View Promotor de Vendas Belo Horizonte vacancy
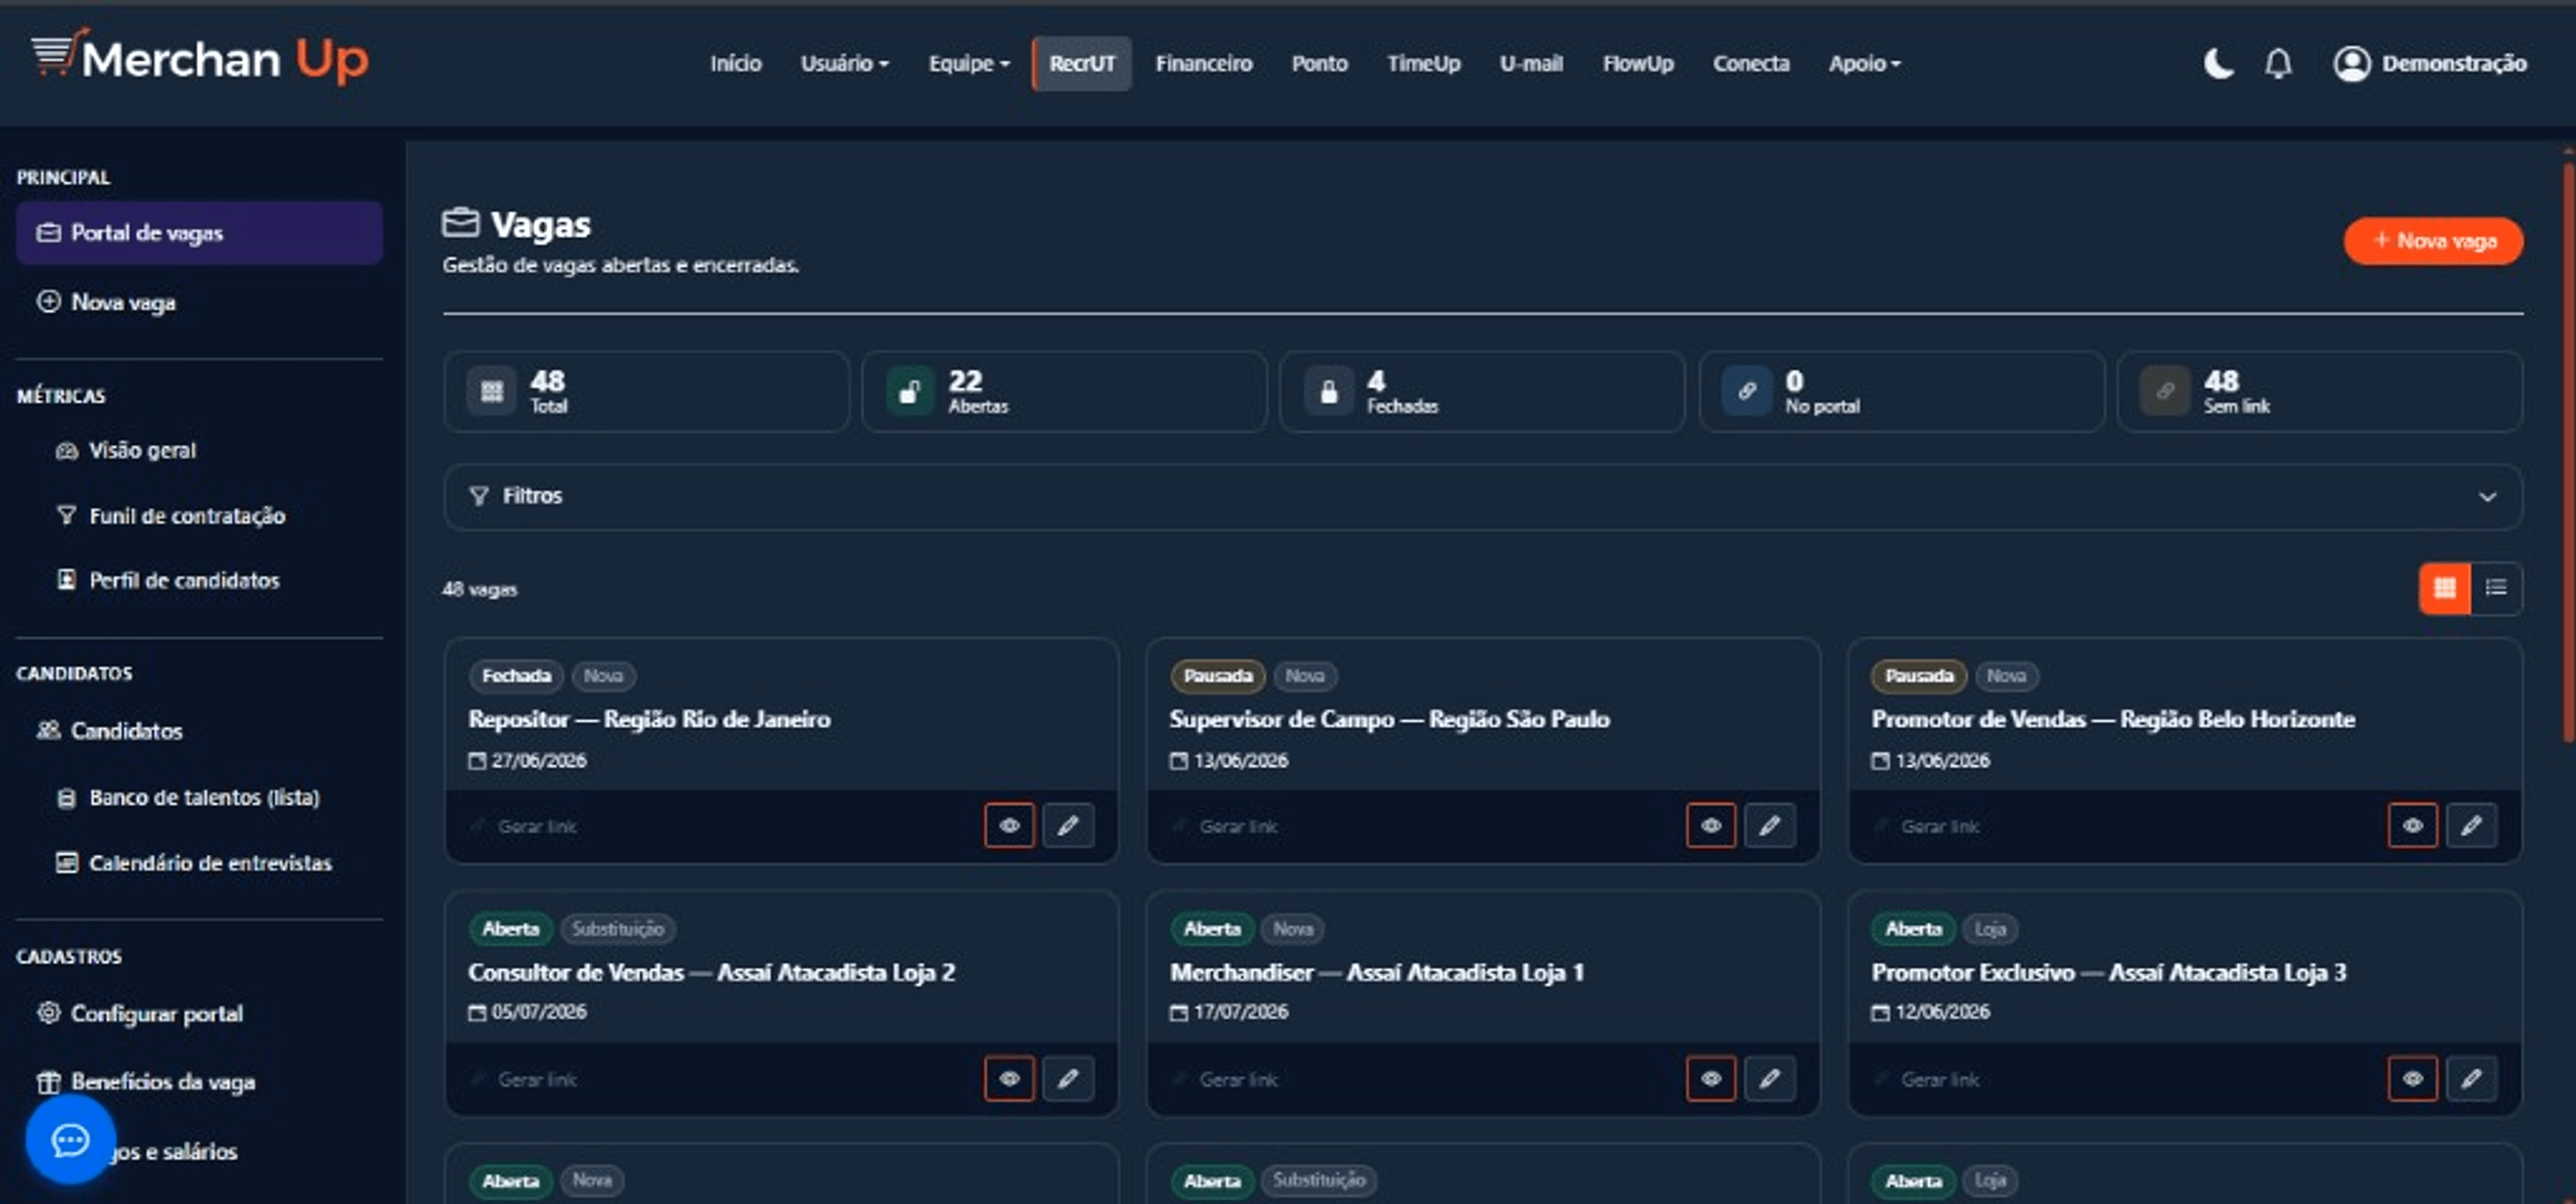 (x=2413, y=825)
